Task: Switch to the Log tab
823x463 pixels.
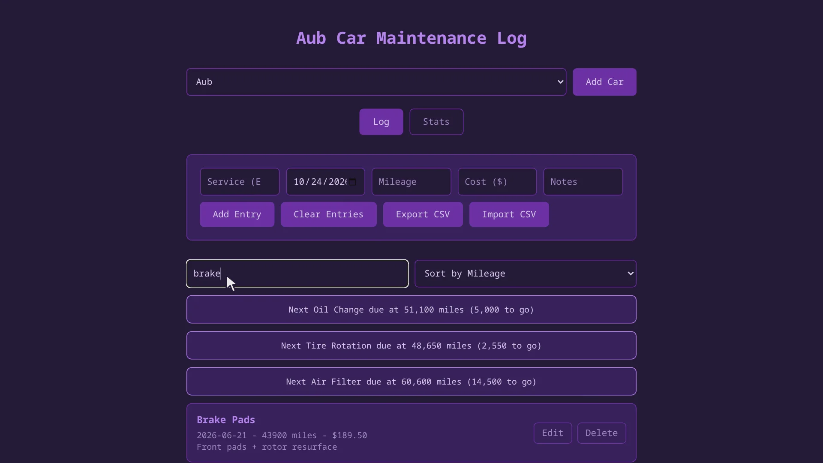Action: [381, 122]
